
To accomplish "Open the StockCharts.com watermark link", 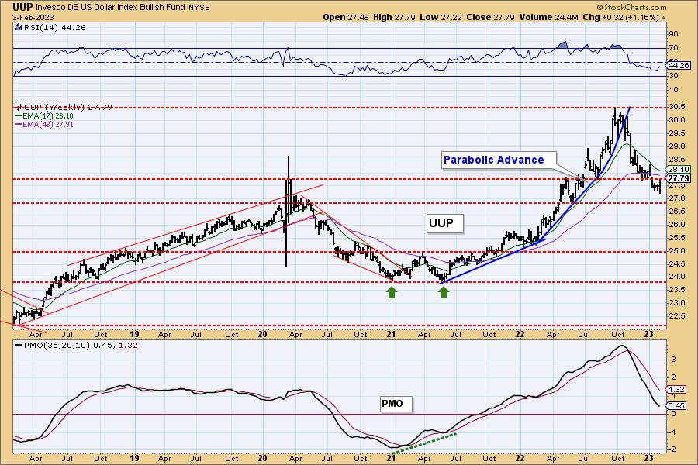I will [631, 7].
